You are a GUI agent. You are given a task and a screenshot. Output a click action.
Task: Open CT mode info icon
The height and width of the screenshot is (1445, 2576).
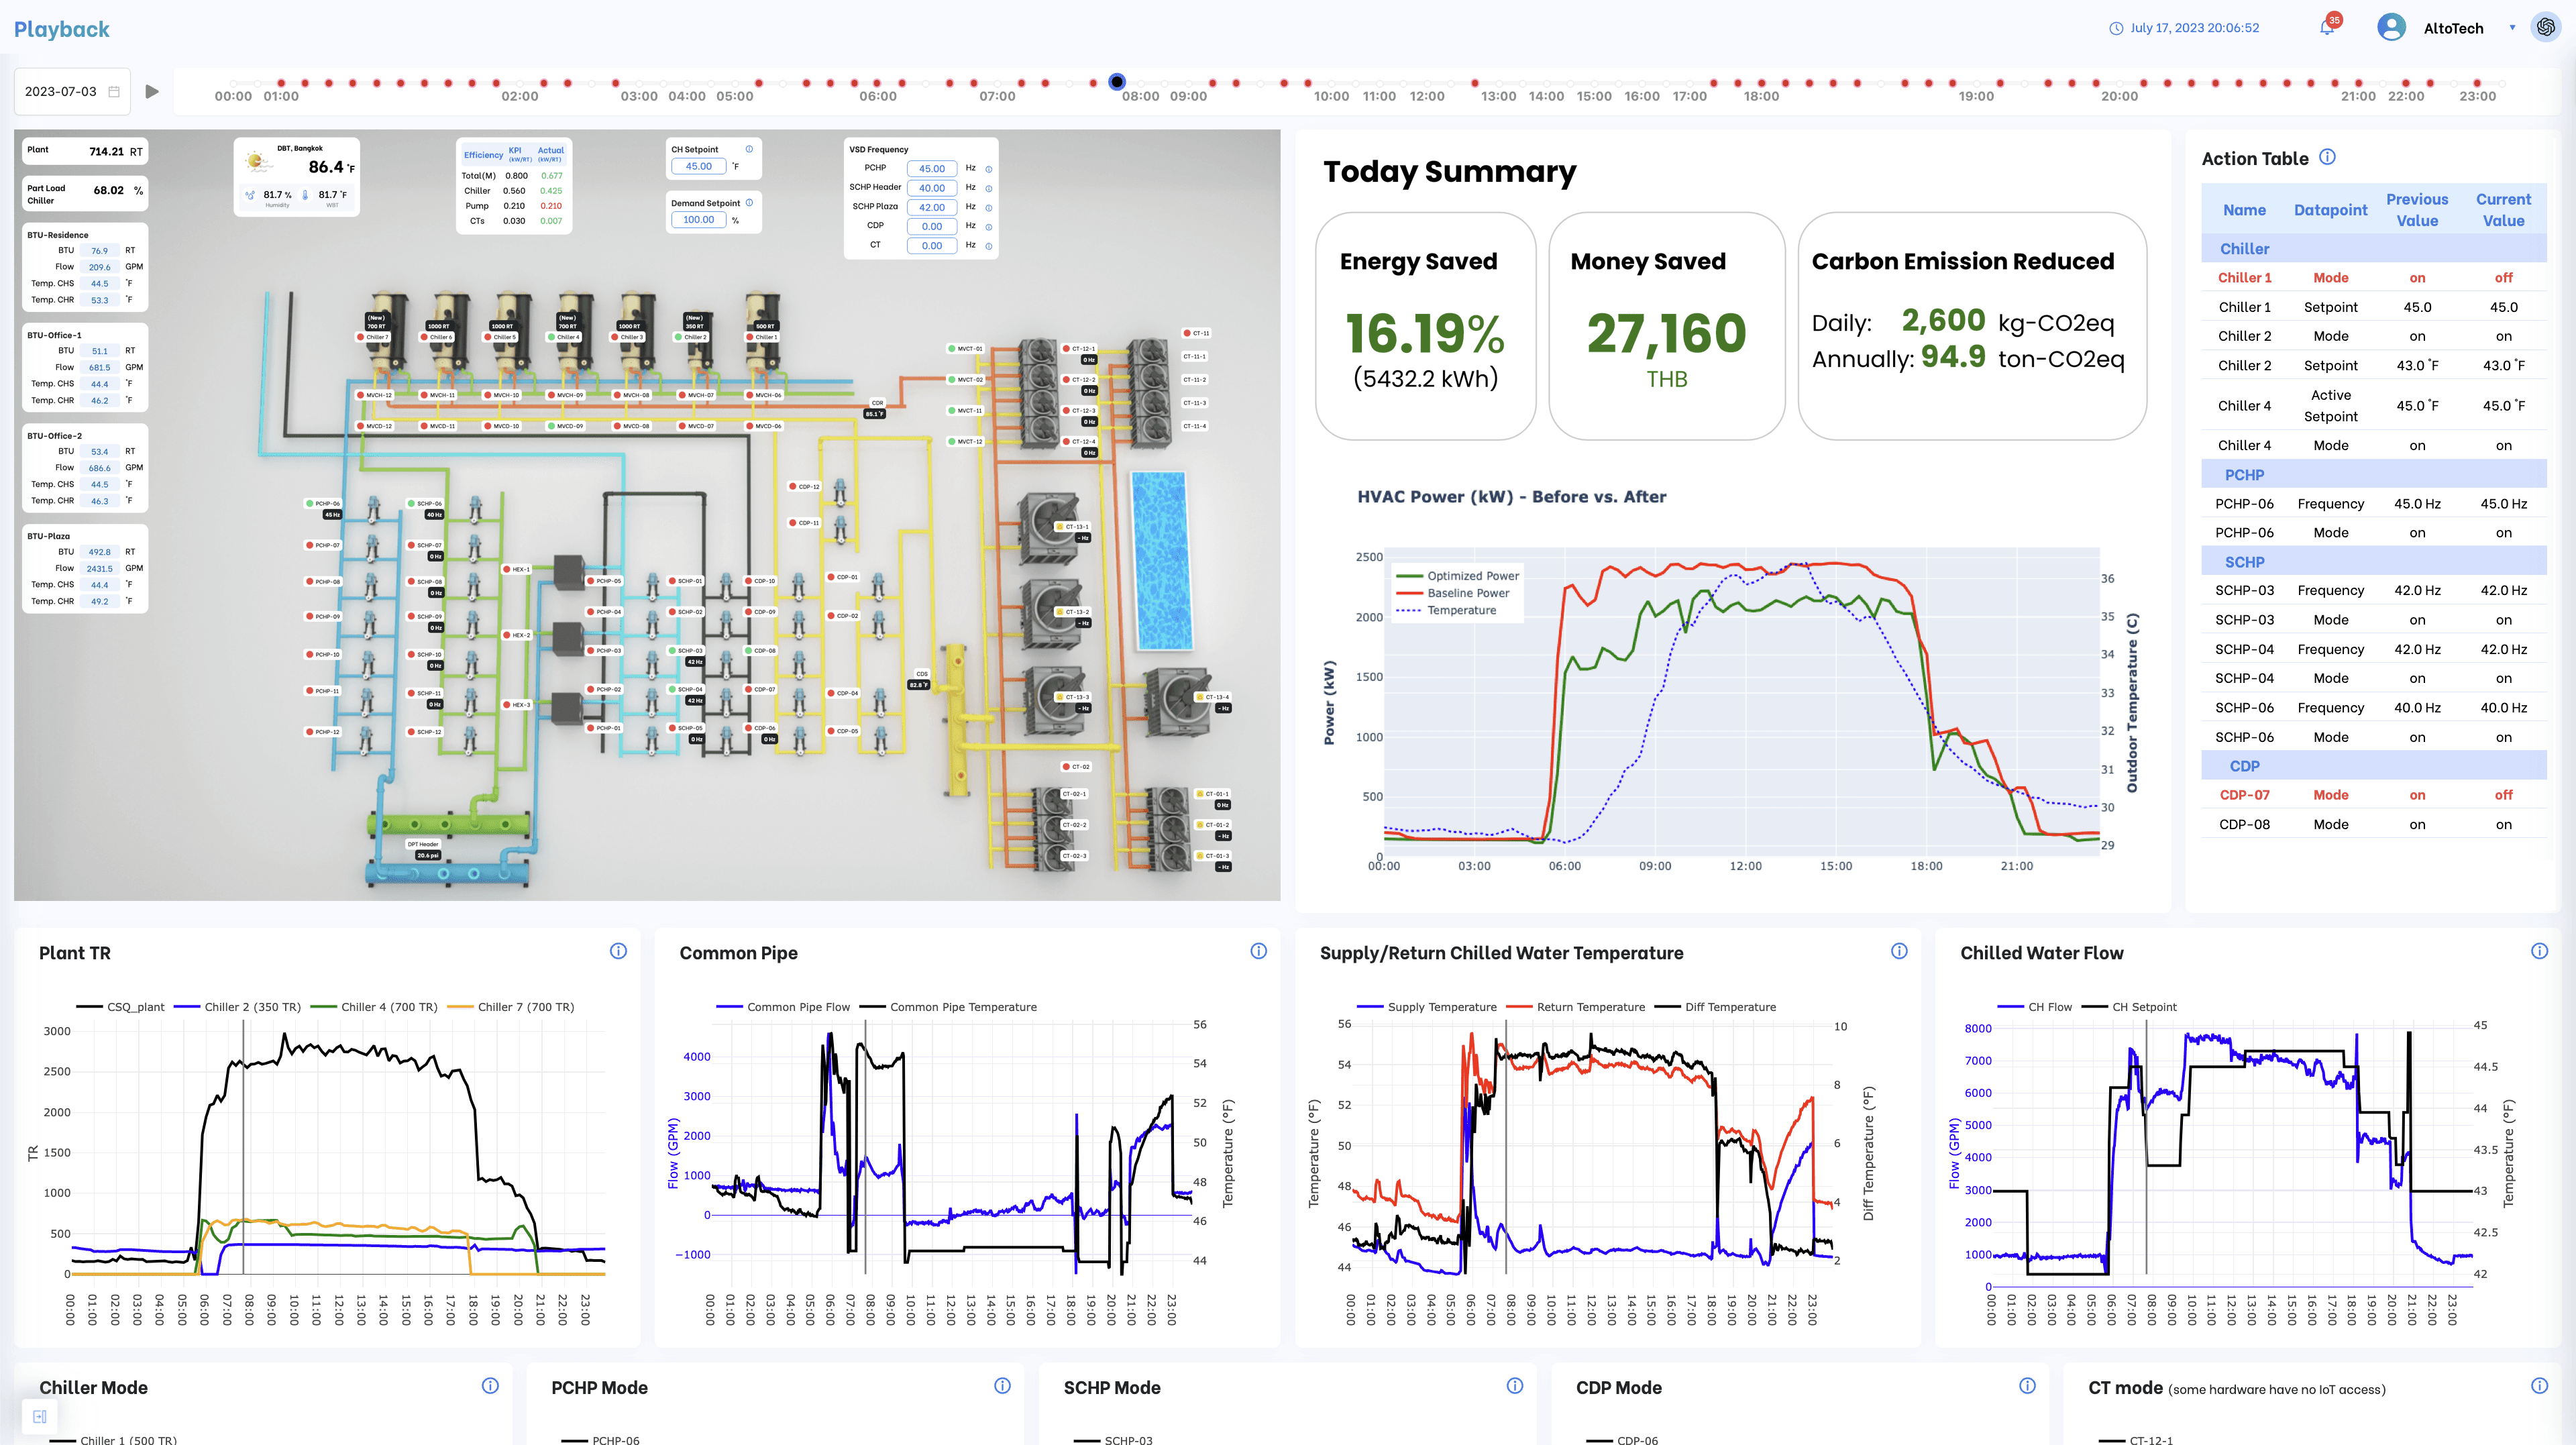point(2539,1385)
